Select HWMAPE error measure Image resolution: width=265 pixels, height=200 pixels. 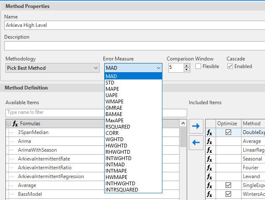[134, 177]
